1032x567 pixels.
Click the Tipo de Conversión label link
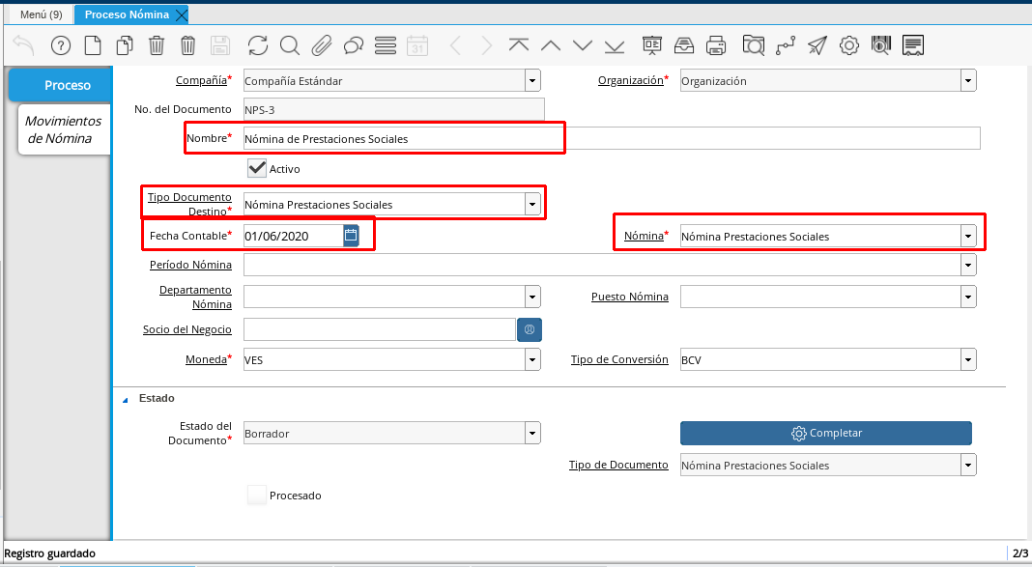(x=619, y=359)
